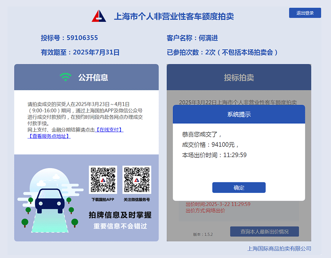Click the 关注微信服务号 caption

coord(137,199)
